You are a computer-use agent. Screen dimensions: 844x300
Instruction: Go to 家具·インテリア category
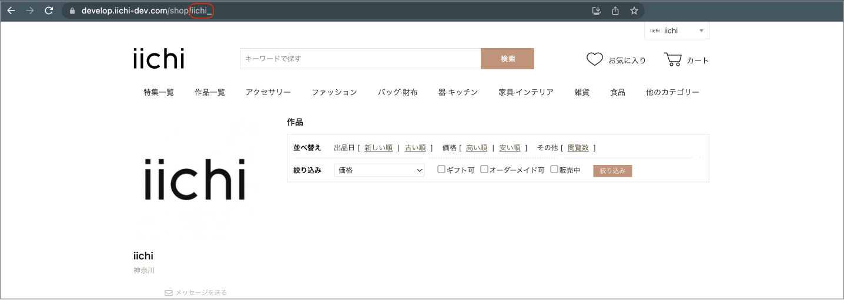coord(526,92)
